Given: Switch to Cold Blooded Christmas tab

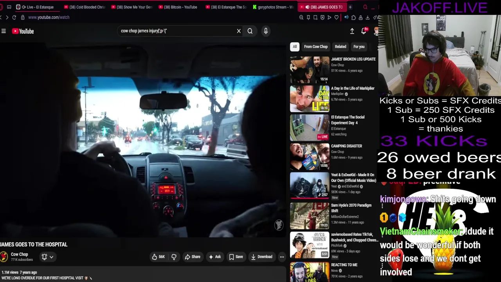Looking at the screenshot, I should (84, 7).
